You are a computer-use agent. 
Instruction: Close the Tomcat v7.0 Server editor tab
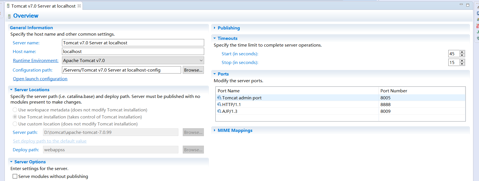pyautogui.click(x=79, y=6)
